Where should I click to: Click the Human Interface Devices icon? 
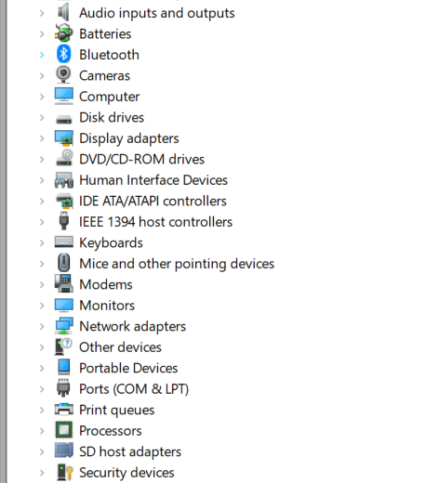pos(64,180)
